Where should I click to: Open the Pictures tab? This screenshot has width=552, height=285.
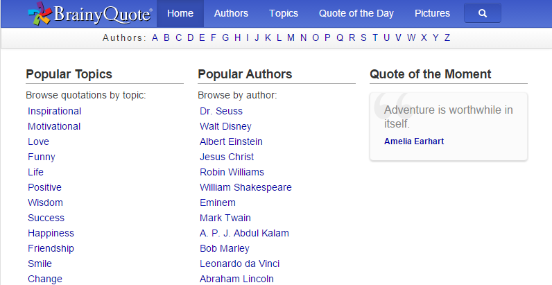pos(432,13)
